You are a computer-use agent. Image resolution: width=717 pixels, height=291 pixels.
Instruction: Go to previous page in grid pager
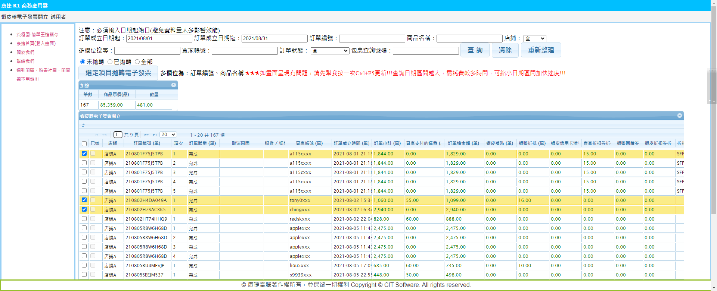pyautogui.click(x=105, y=135)
